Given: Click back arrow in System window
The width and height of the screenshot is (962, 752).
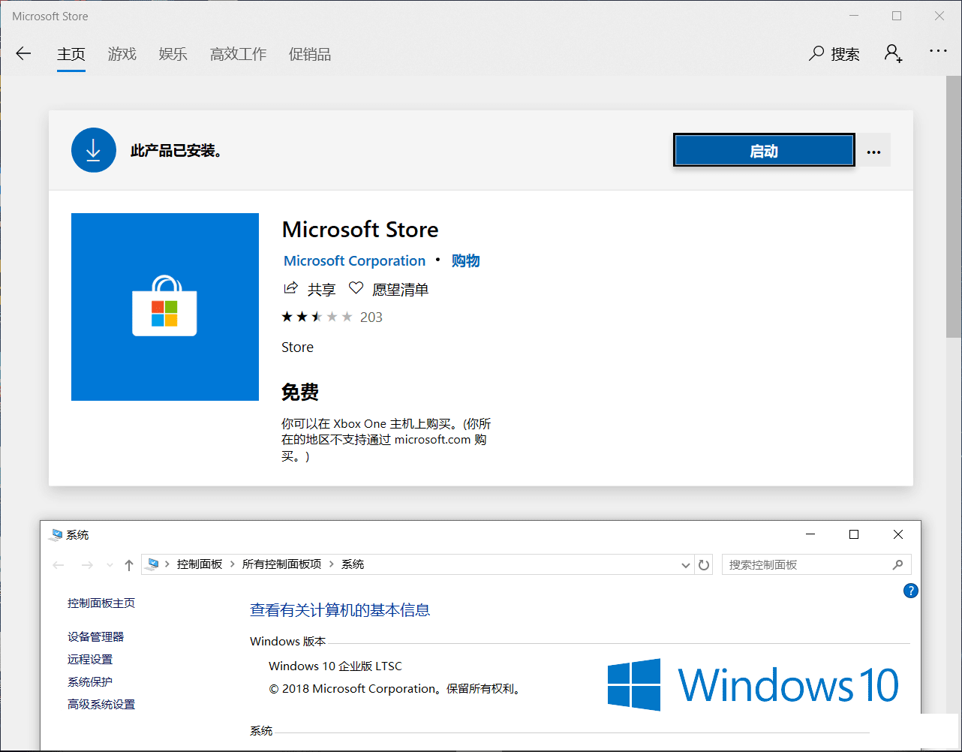Looking at the screenshot, I should click(x=59, y=565).
